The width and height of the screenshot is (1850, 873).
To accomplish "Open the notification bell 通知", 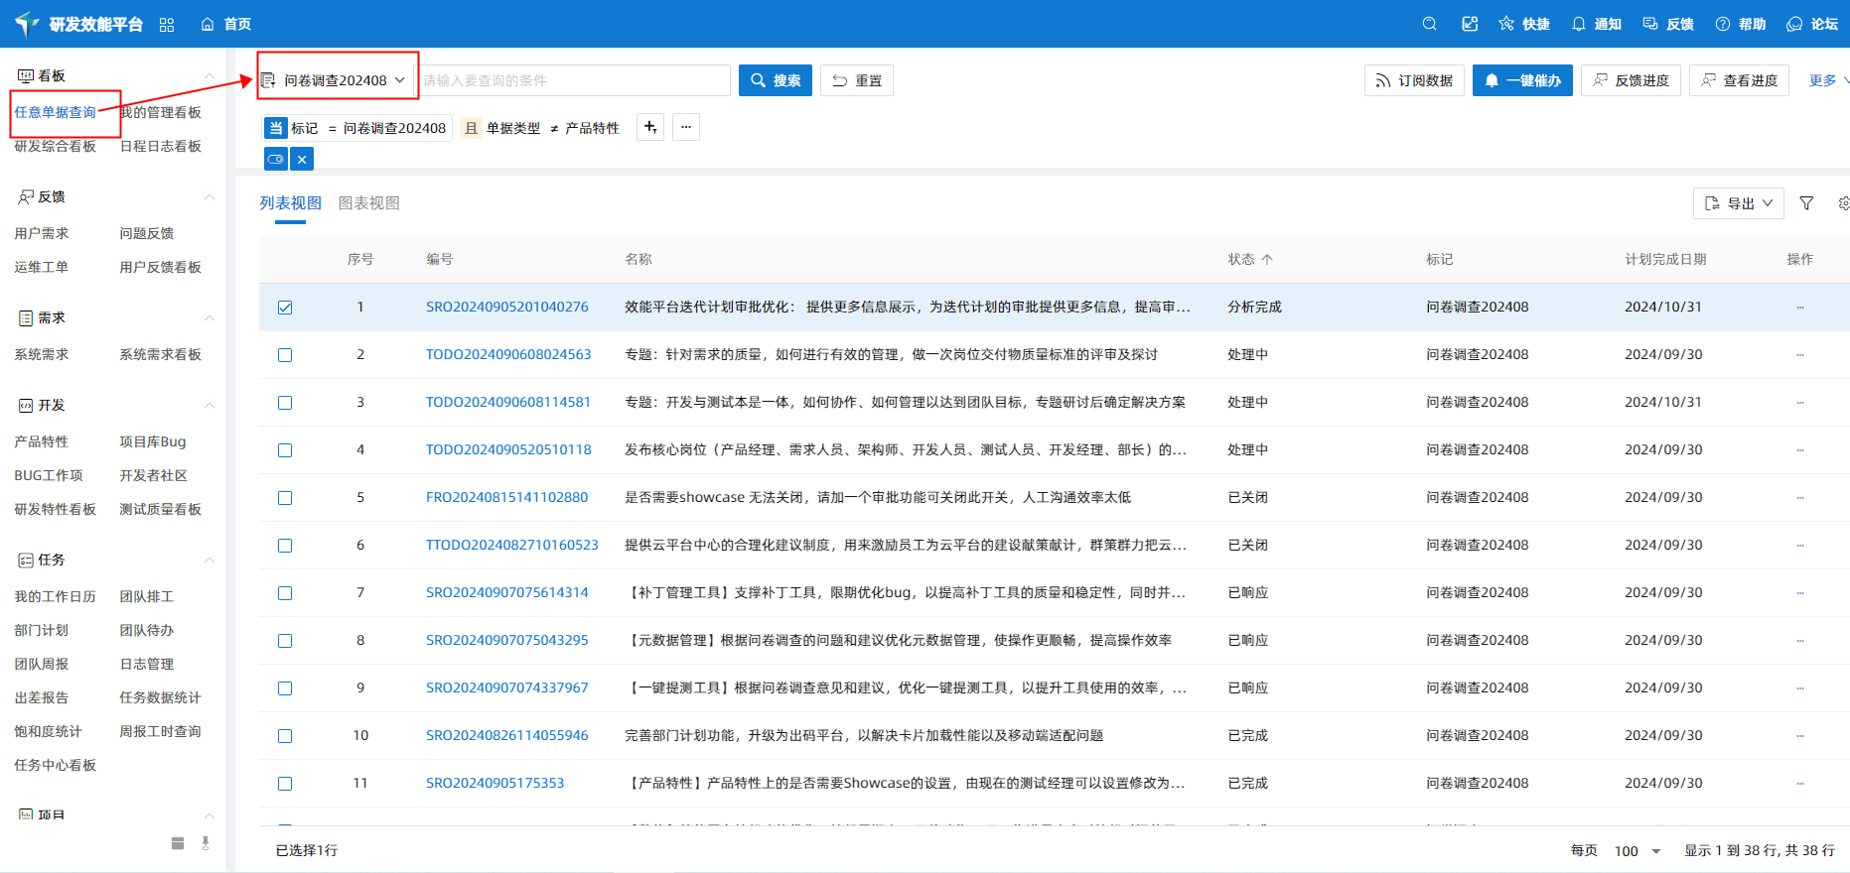I will click(x=1596, y=24).
